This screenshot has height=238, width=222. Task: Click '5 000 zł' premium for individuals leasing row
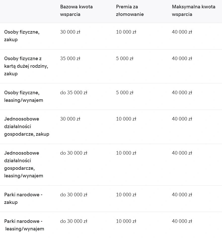[125, 92]
